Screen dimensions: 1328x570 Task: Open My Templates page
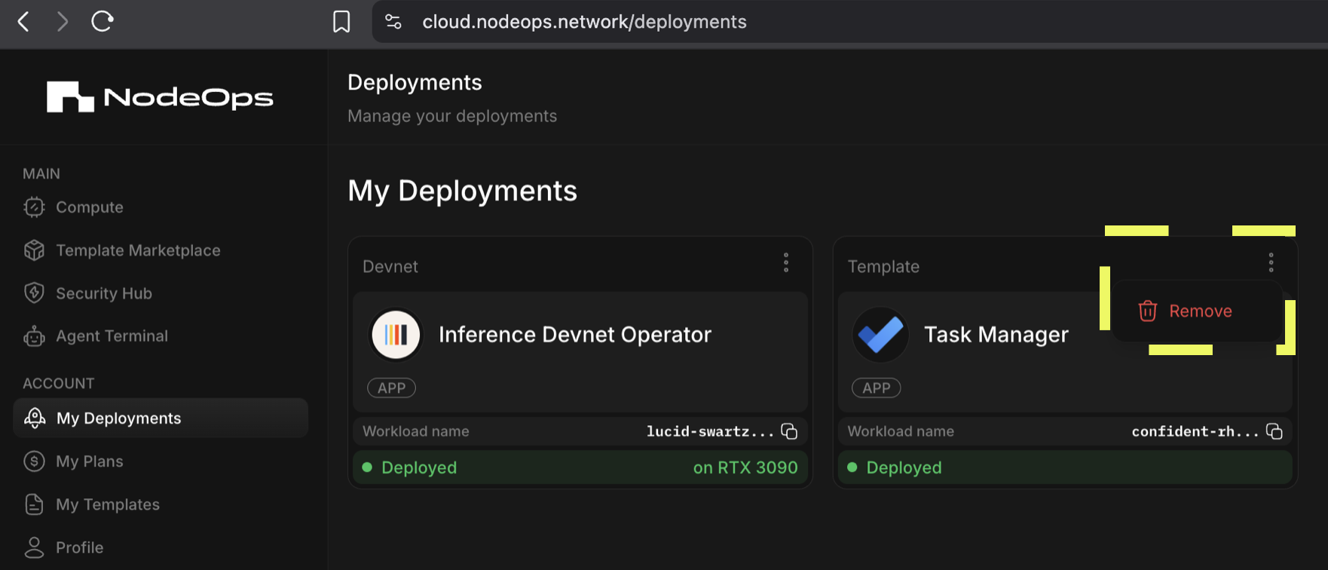[107, 504]
